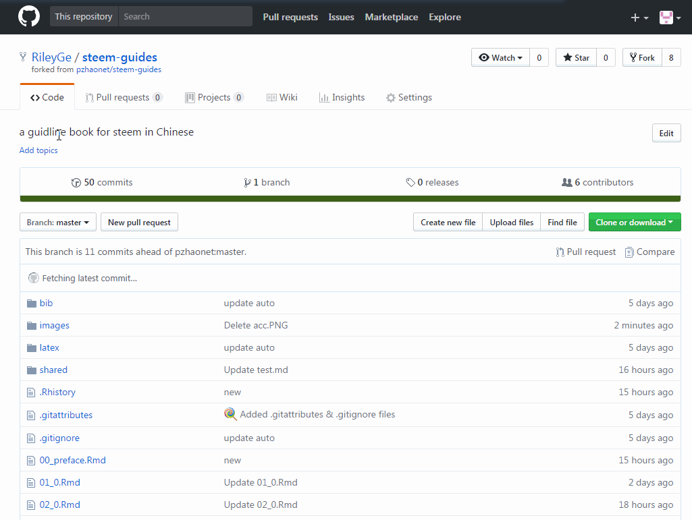692x520 pixels.
Task: Click the images folder icon
Action: (x=31, y=326)
